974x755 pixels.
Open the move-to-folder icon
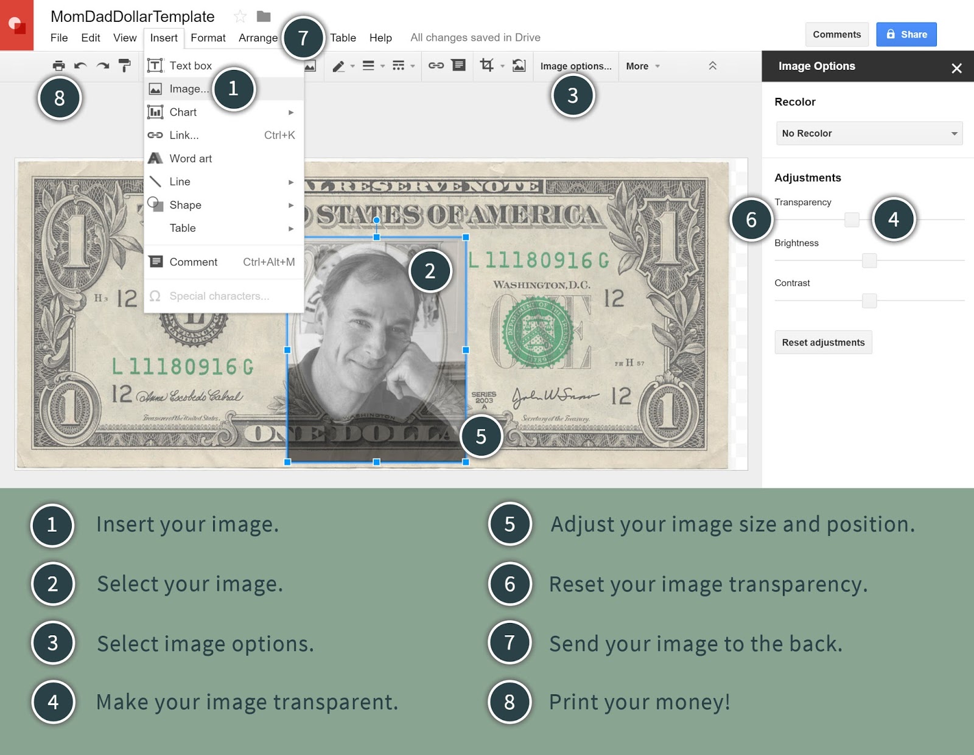point(264,16)
